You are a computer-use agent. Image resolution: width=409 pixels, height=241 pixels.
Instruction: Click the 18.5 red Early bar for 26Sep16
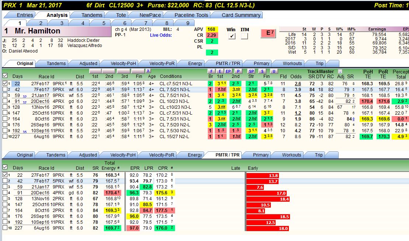point(268,216)
